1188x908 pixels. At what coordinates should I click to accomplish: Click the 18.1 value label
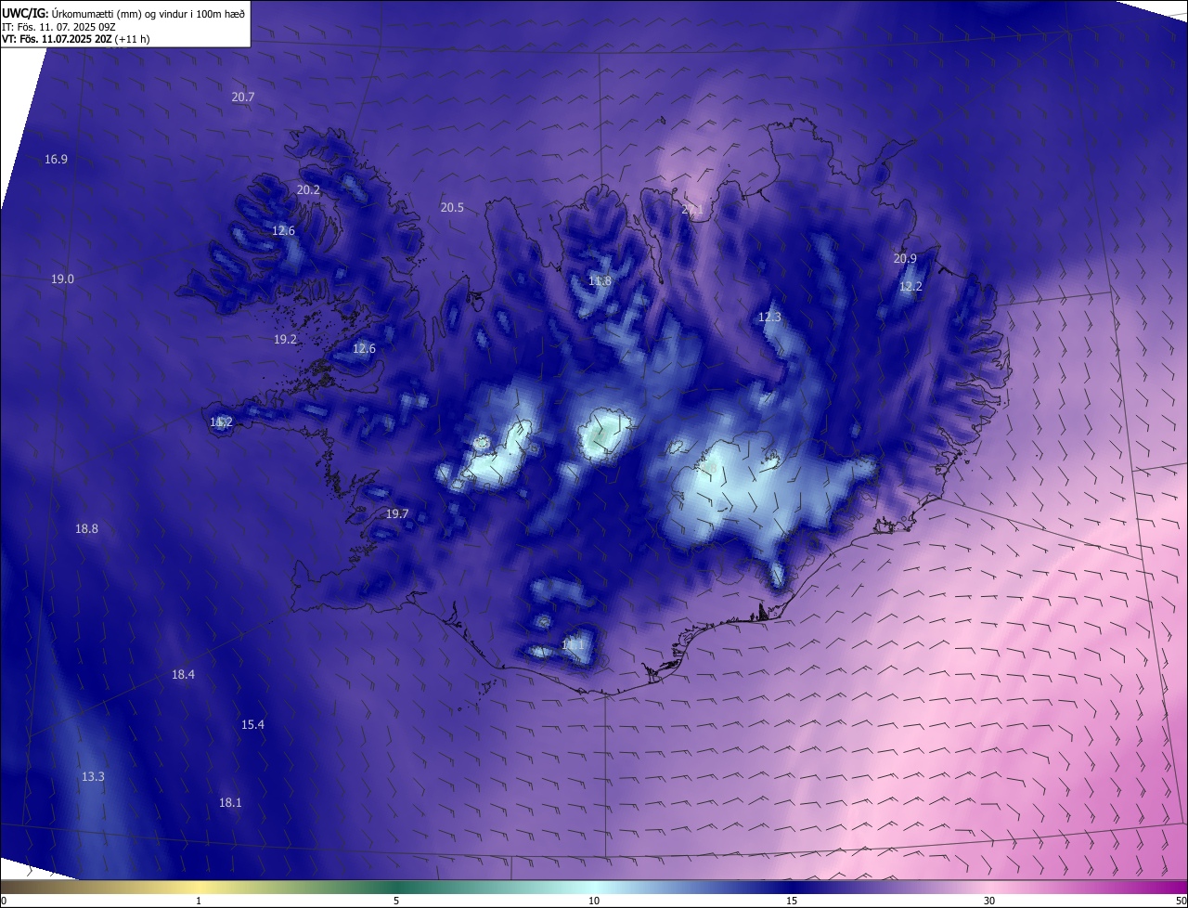click(x=230, y=802)
